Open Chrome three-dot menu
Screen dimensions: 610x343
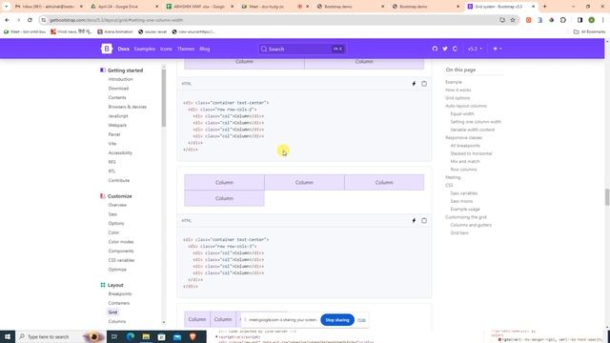click(x=602, y=20)
